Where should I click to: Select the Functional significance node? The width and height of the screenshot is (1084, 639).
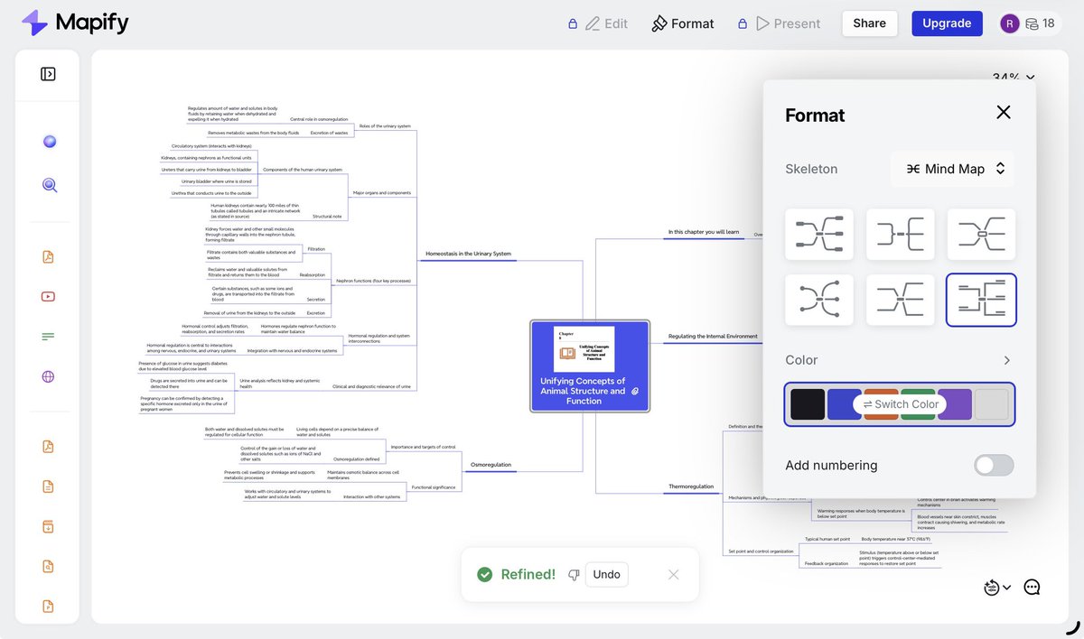click(x=434, y=487)
